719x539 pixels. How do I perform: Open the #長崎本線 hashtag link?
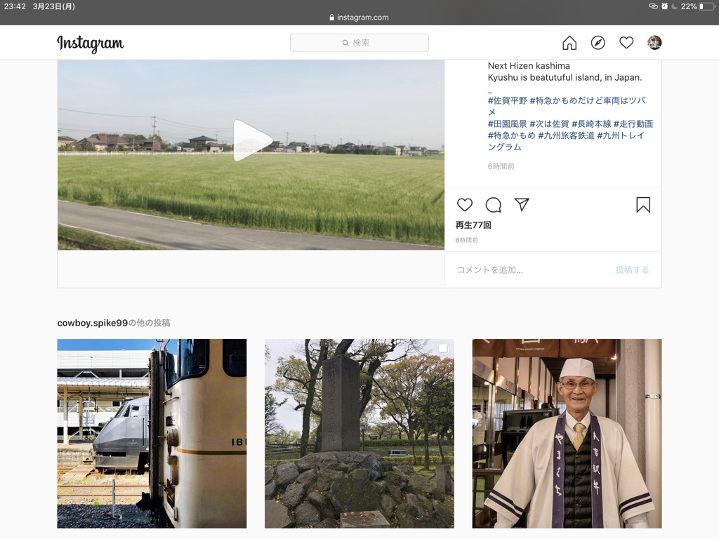[x=591, y=124]
